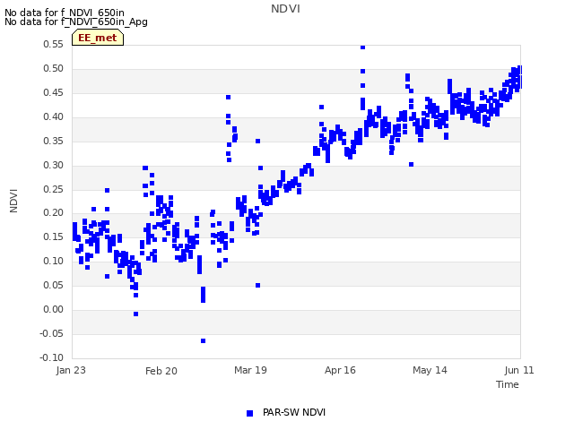Click the 0.35 y-axis tick label
This screenshot has height=430, width=574.
click(54, 141)
